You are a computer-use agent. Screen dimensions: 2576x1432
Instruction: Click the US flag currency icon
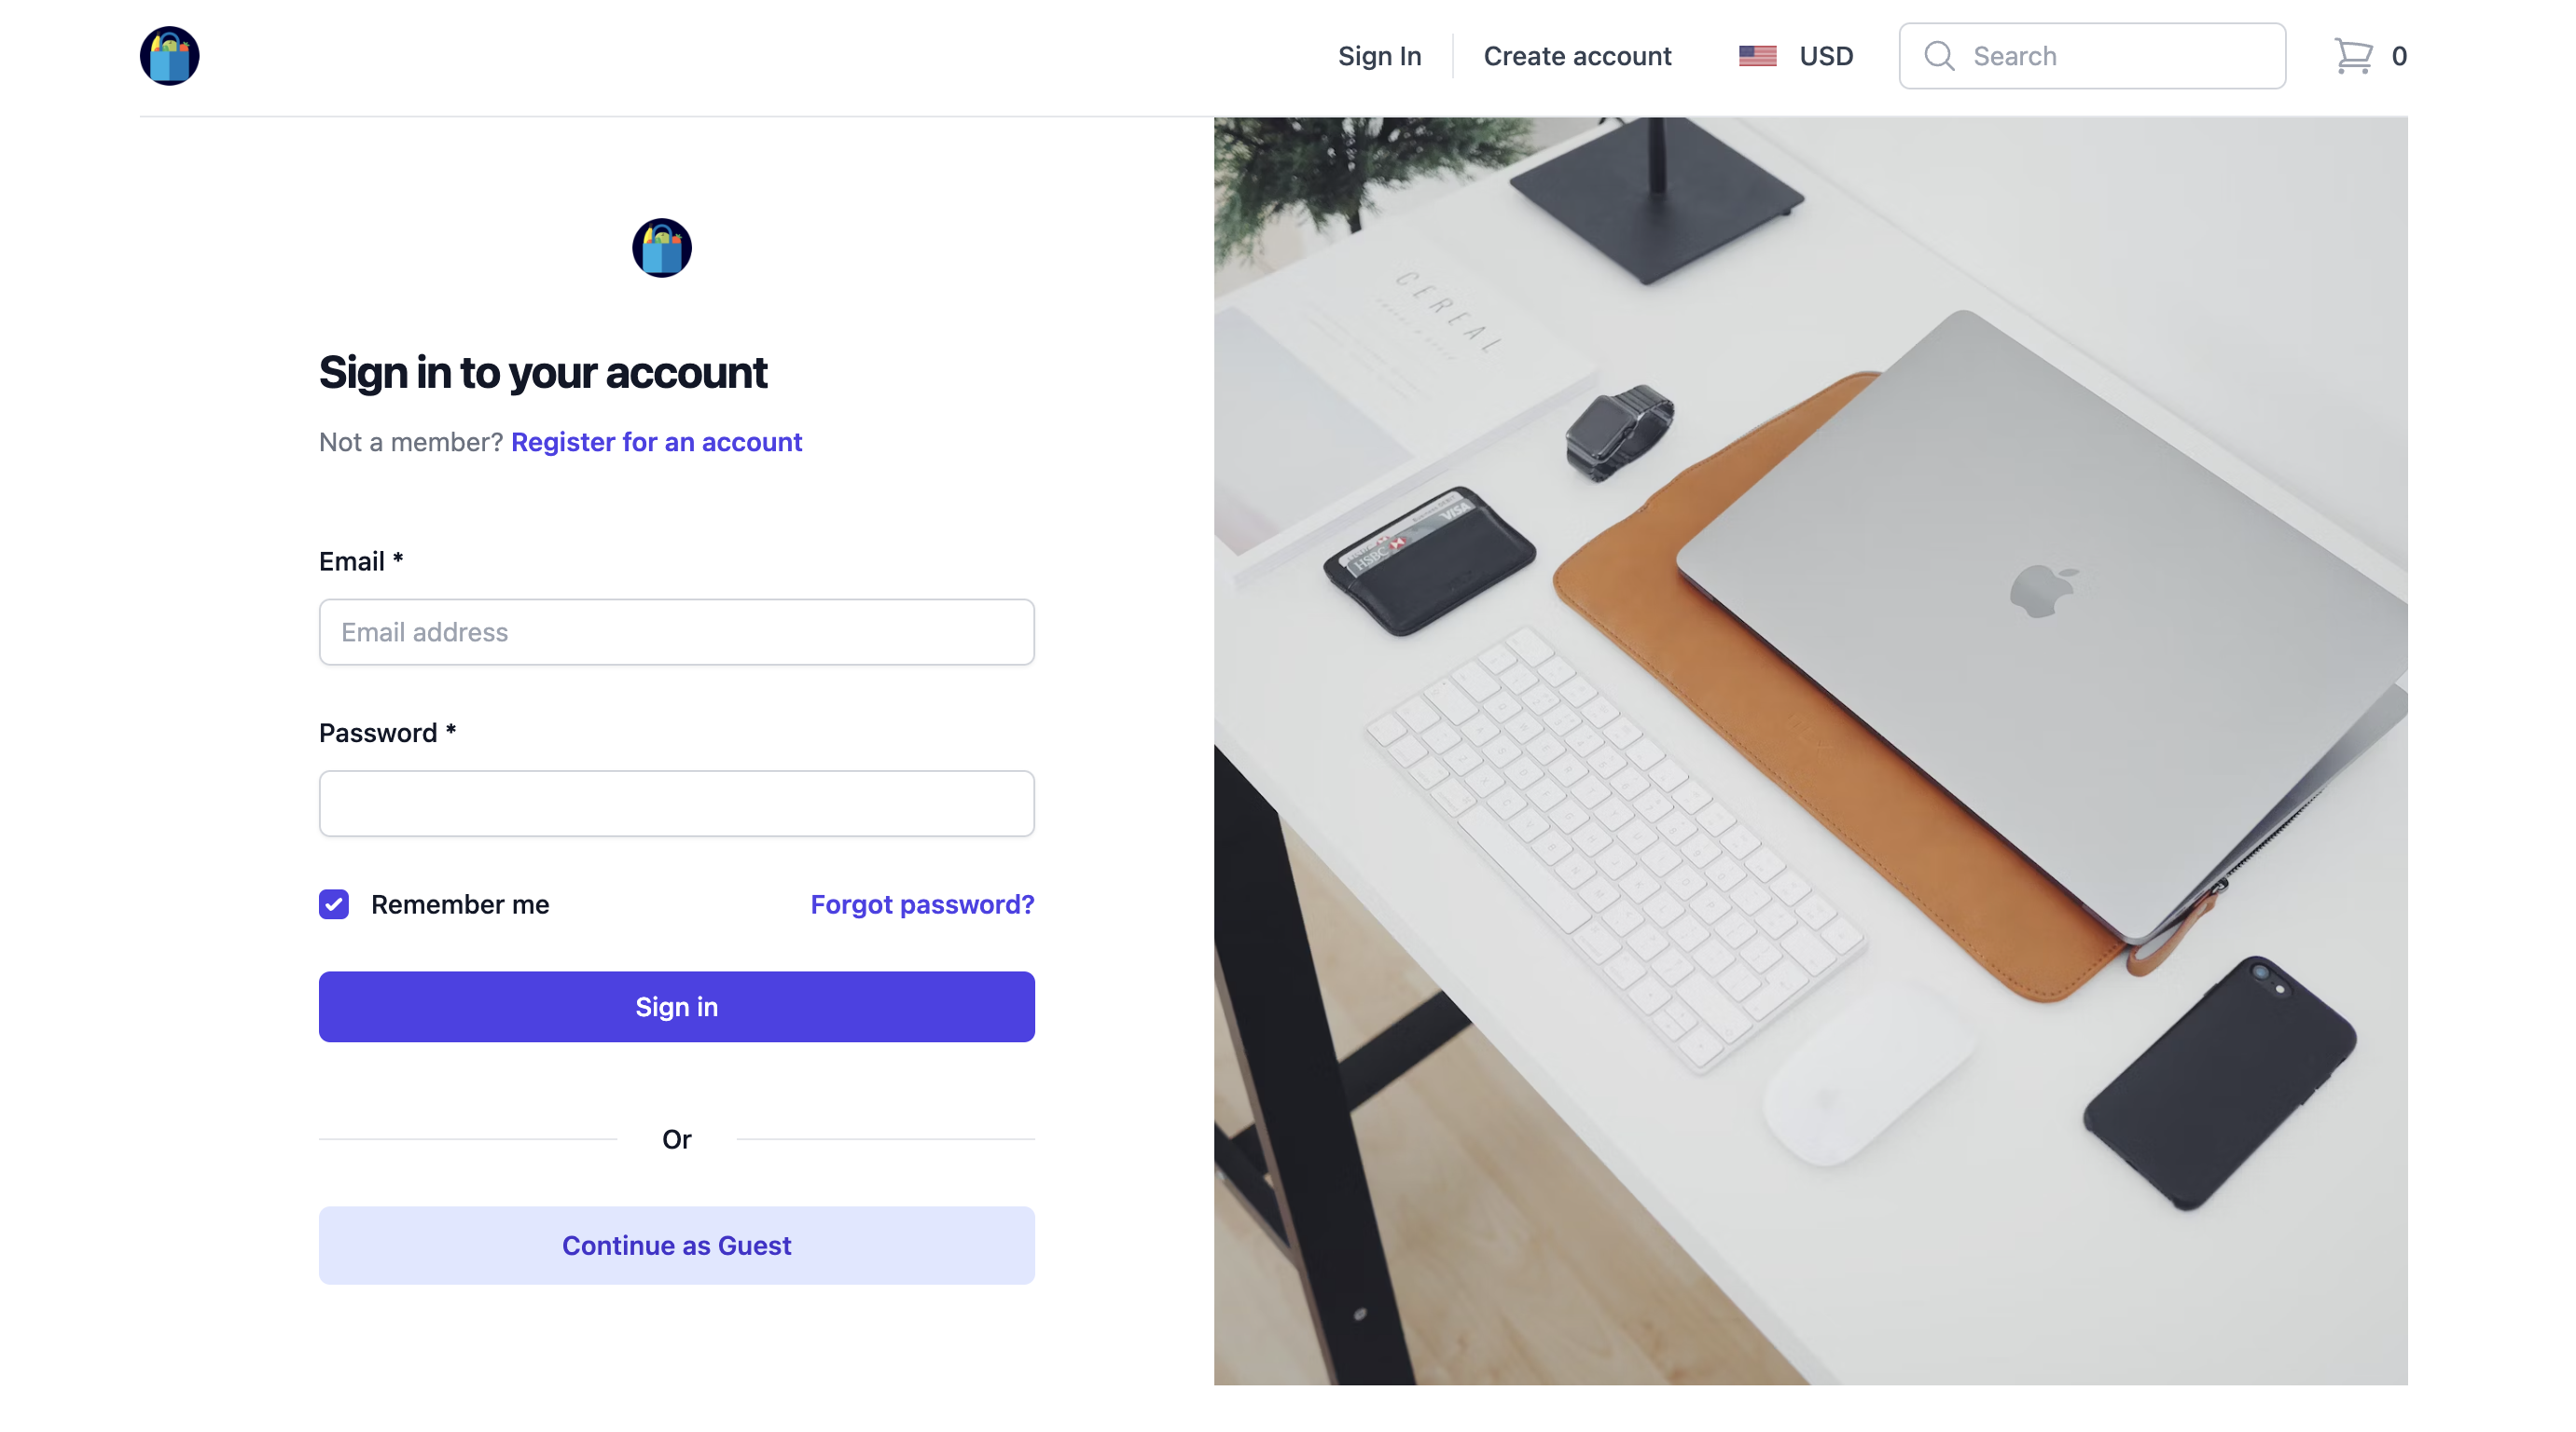[x=1757, y=56]
